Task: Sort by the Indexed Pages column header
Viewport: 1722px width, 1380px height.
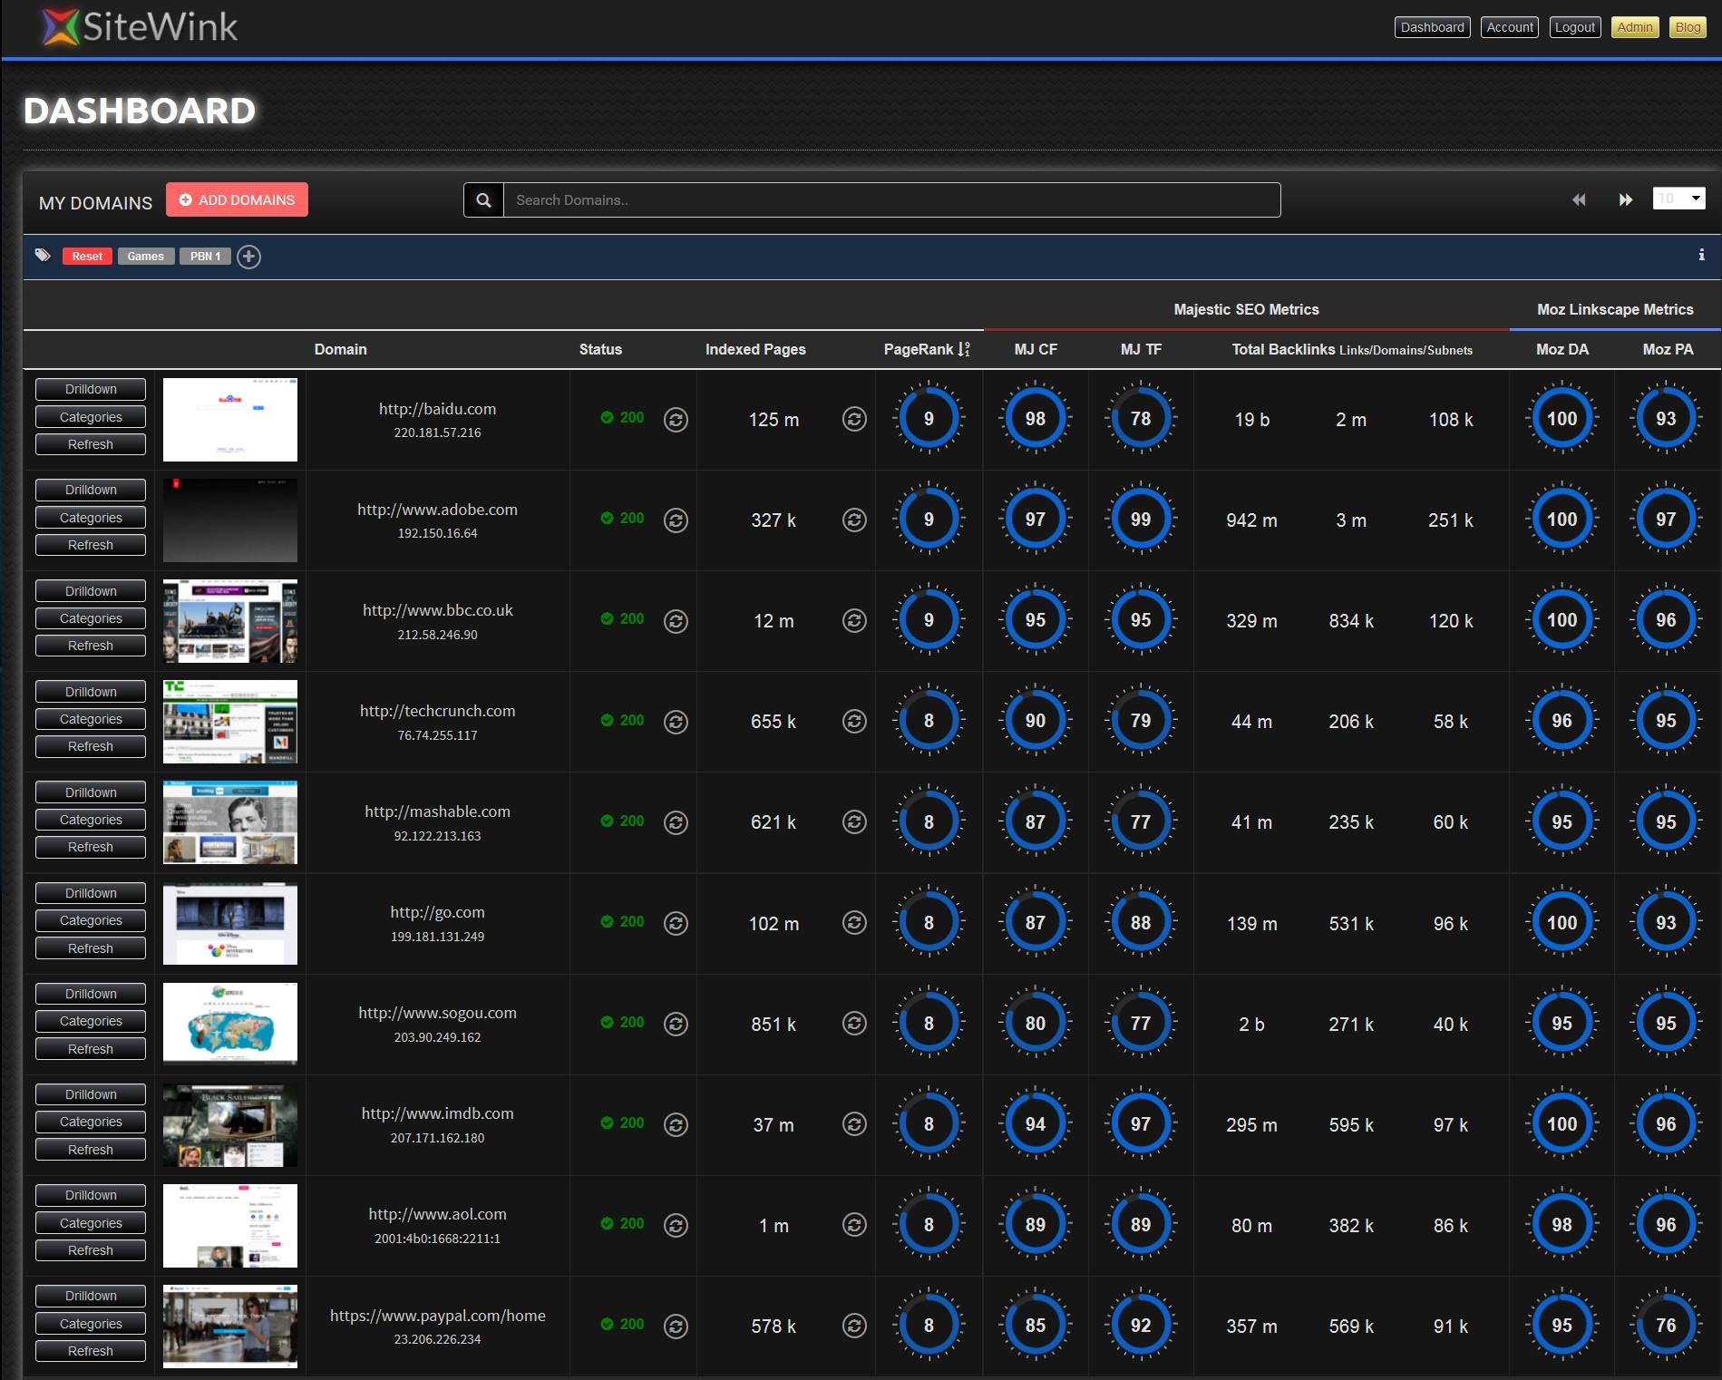Action: [x=755, y=349]
